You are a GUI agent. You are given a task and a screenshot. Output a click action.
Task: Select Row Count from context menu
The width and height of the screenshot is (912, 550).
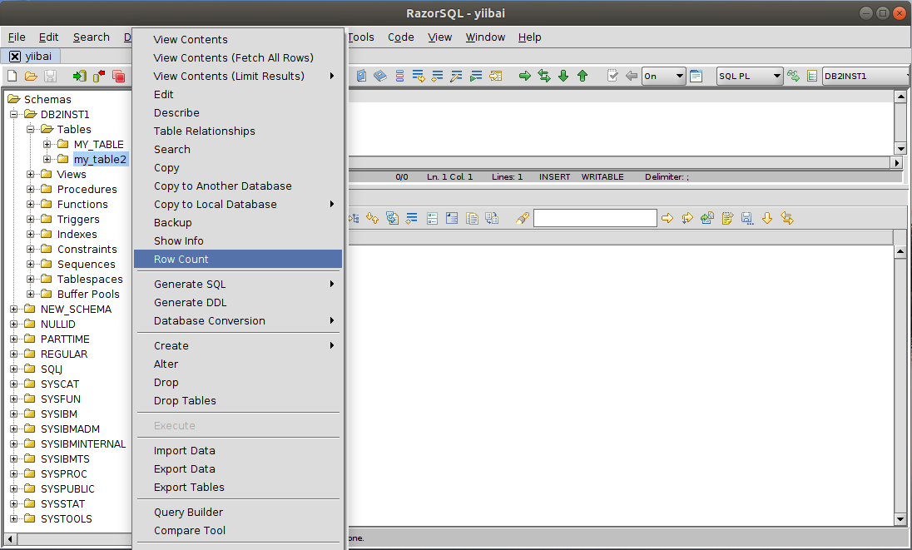click(x=181, y=259)
